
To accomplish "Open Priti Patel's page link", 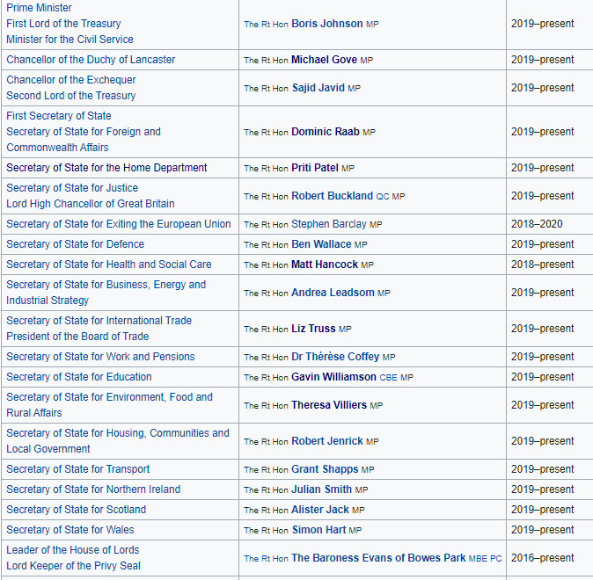I will click(x=315, y=168).
